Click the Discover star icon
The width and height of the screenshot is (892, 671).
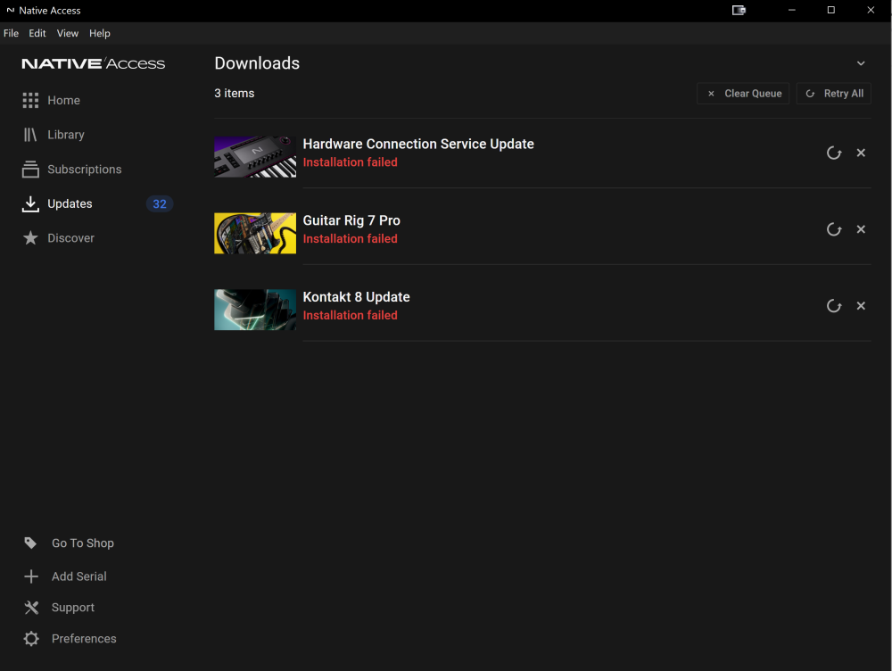pos(30,238)
